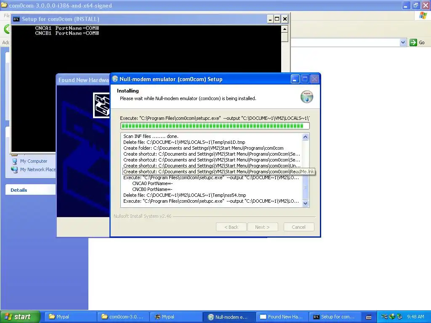This screenshot has height=323, width=431.
Task: Open Found New Hardware taskbar item
Action: (282, 317)
